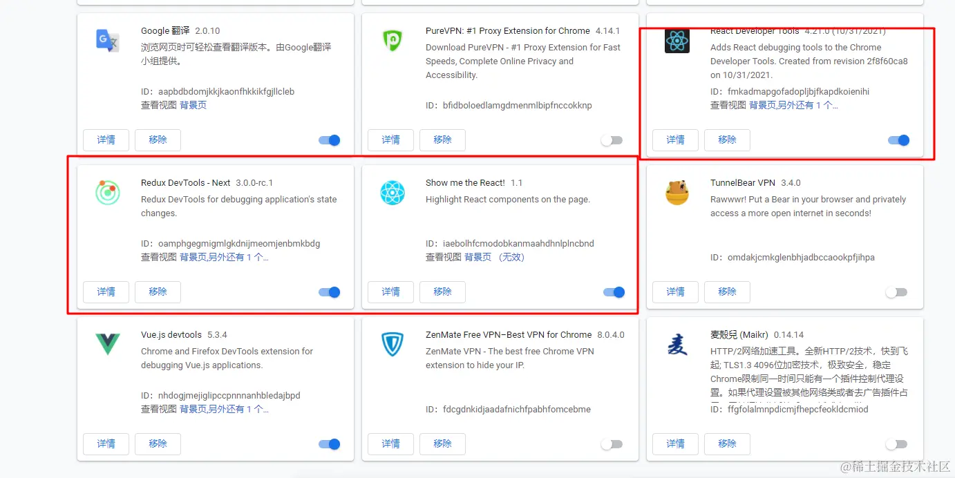Screen dimensions: 955x478
Task: Open 详情 for 麦殼兒 (Maikr)
Action: coord(675,443)
